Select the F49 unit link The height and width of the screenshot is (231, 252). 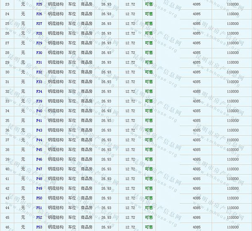[39, 188]
